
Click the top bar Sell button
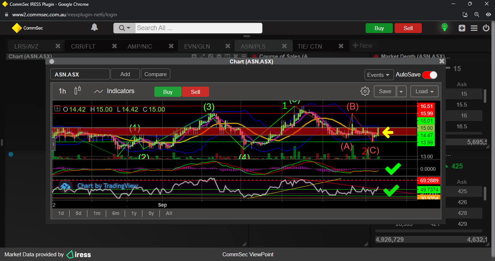click(x=408, y=28)
